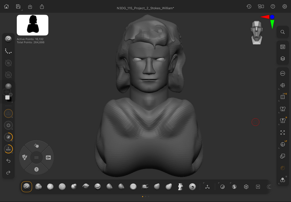Tap the plus-minus segment of radial menu
Screen dimensions: 291x202
pos(36,169)
